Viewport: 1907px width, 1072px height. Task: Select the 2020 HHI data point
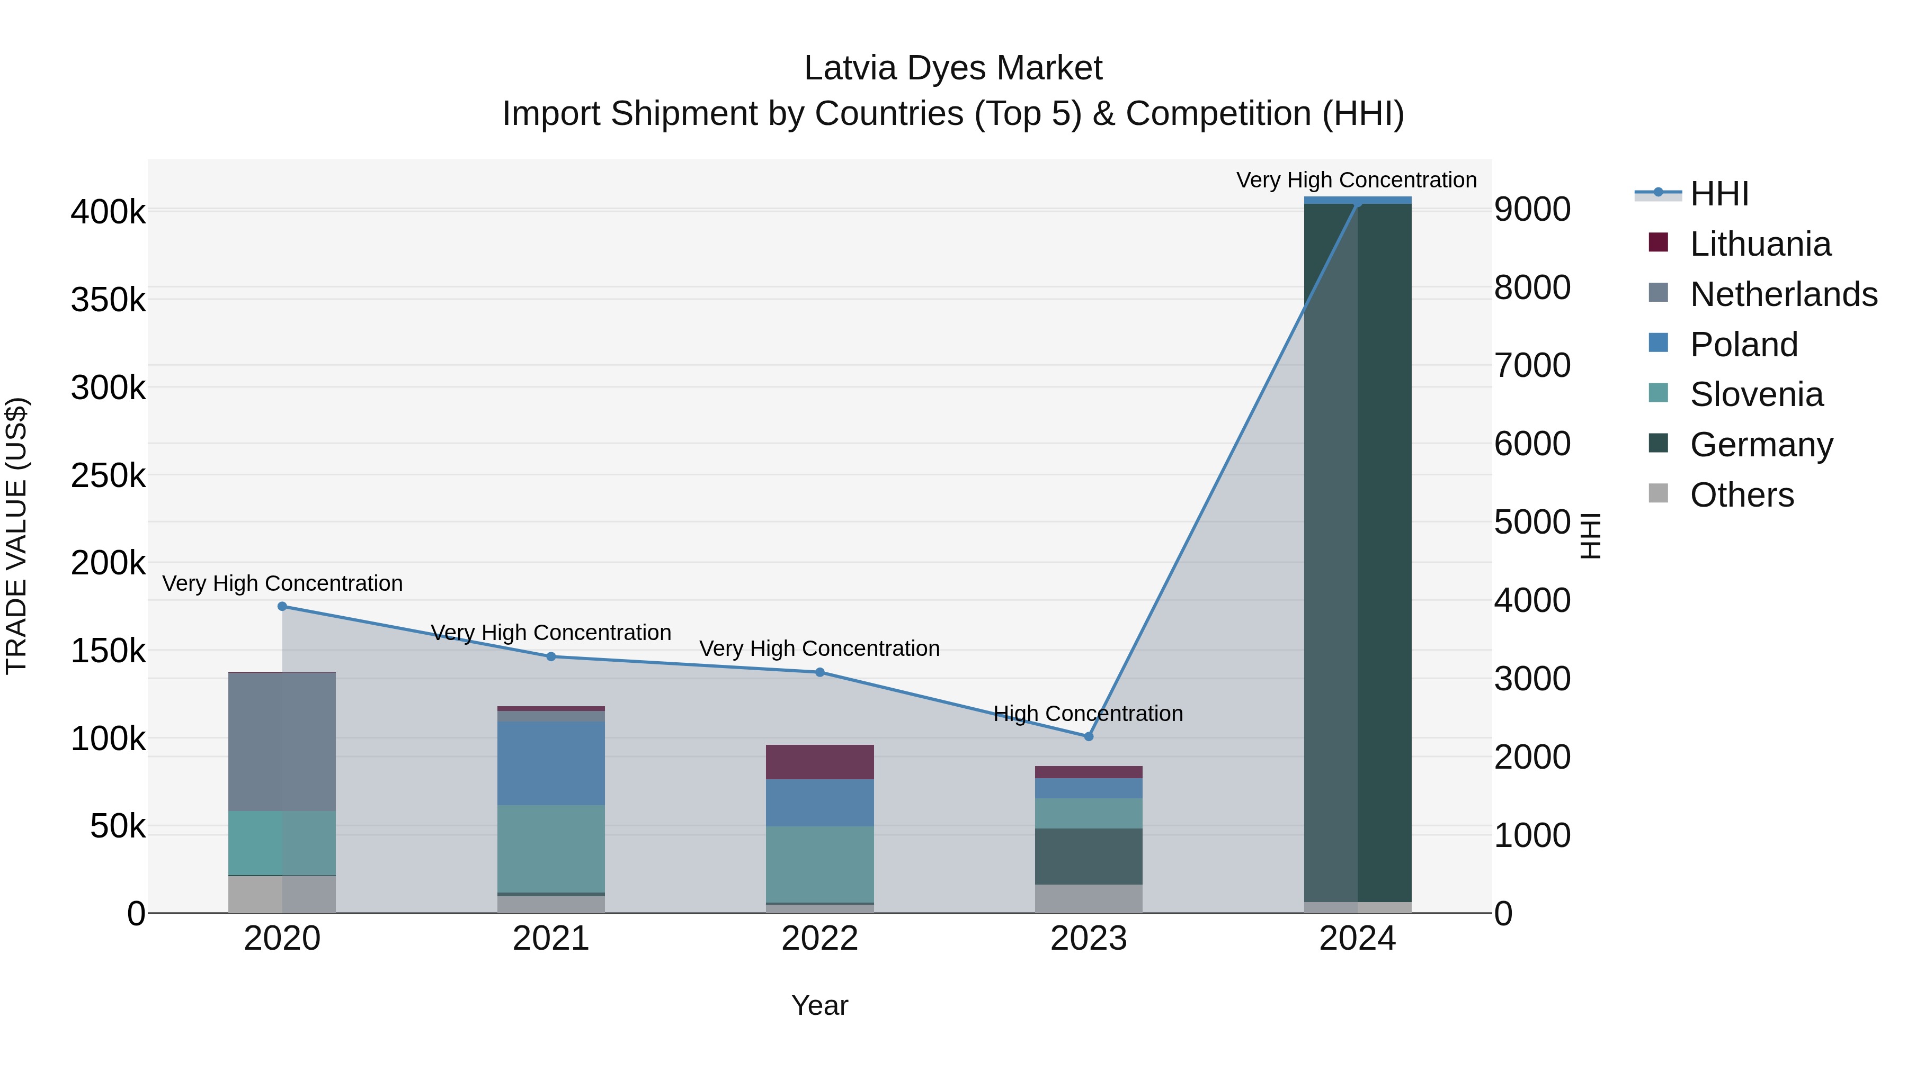coord(282,607)
